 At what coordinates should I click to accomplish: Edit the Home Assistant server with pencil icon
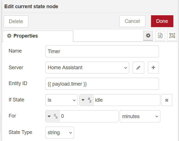pos(138,68)
